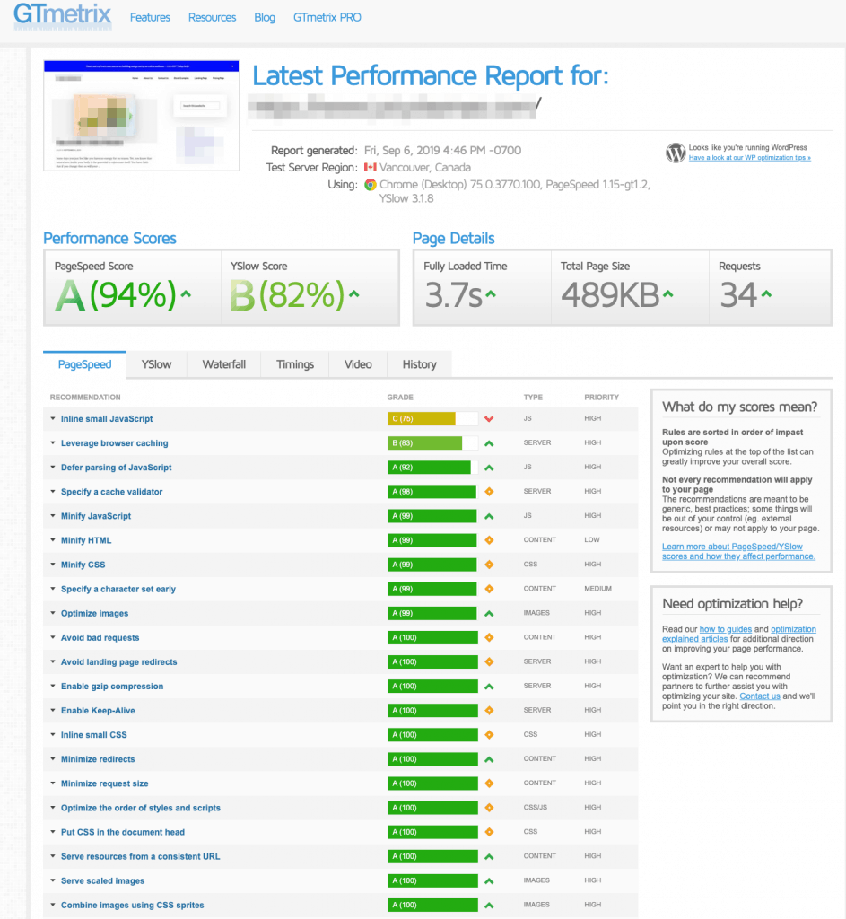The image size is (846, 919).
Task: Expand Combine images using CSS sprites
Action: pyautogui.click(x=53, y=905)
